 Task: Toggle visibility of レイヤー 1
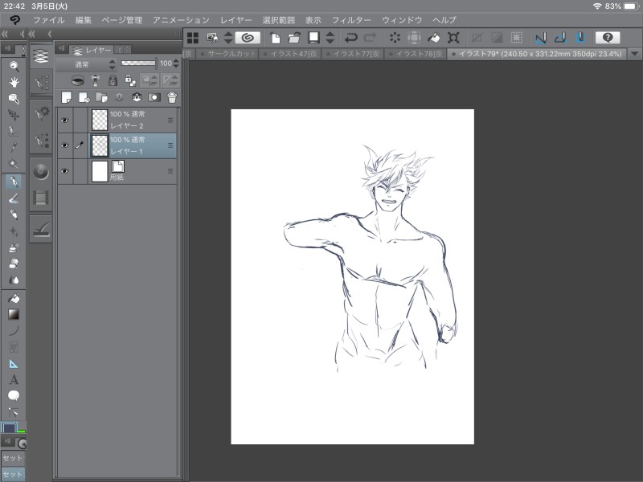tap(64, 145)
